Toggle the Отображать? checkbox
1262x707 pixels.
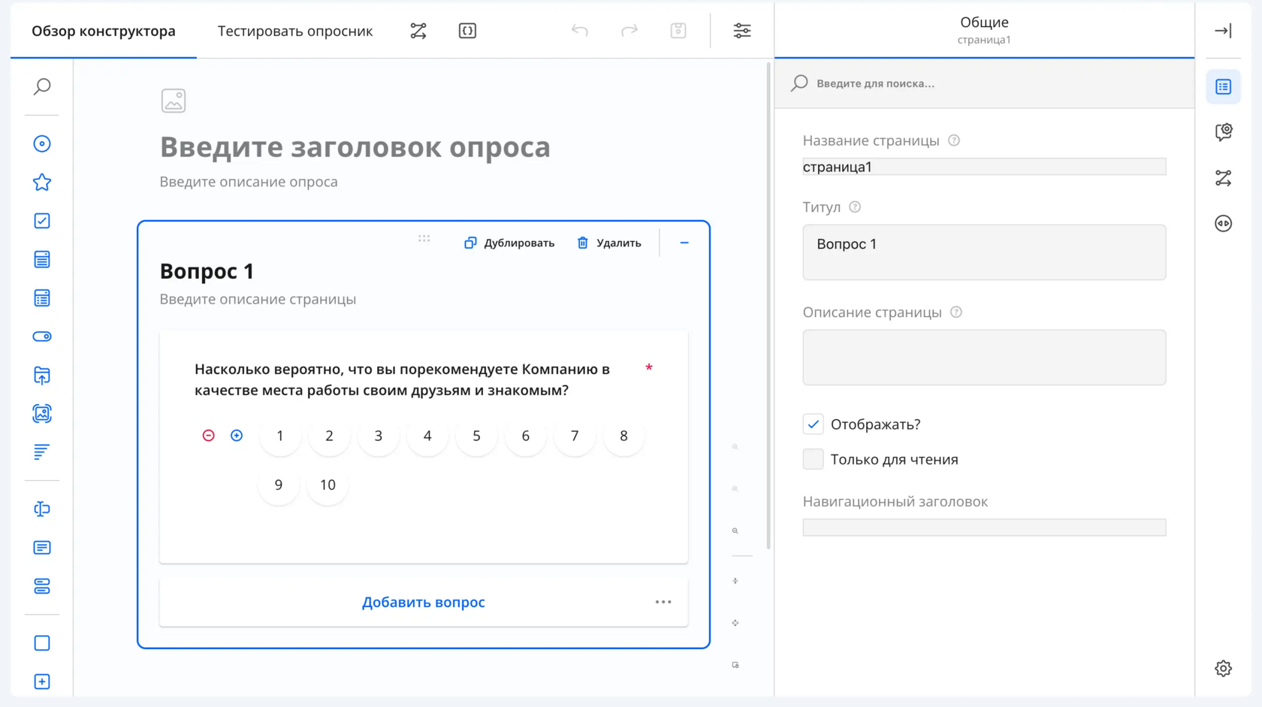pyautogui.click(x=814, y=425)
